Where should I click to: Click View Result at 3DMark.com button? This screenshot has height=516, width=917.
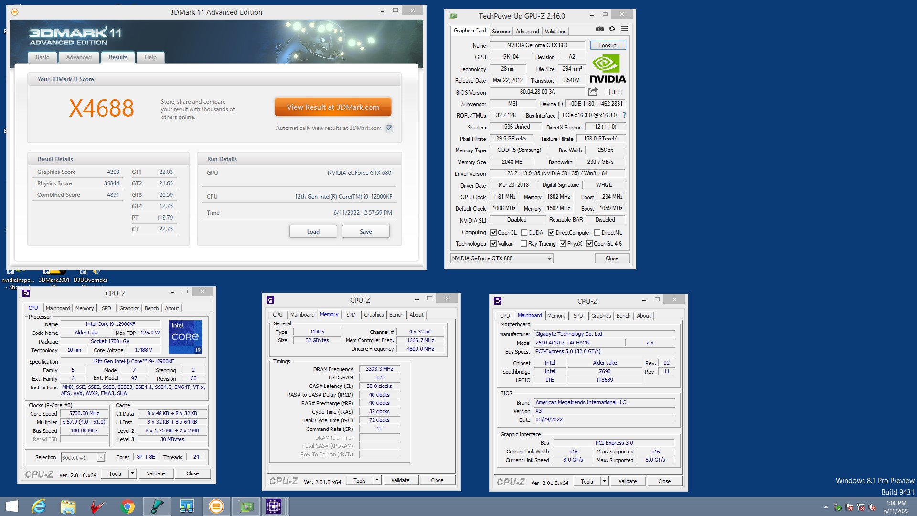(333, 107)
